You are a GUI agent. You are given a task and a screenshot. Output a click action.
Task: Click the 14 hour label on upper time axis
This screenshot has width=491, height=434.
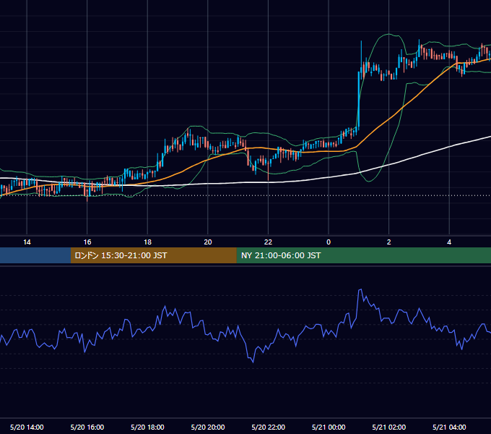27,242
